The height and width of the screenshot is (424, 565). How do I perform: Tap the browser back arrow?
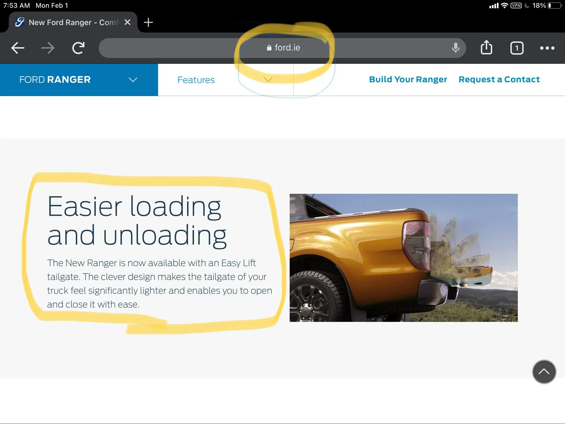(x=18, y=48)
